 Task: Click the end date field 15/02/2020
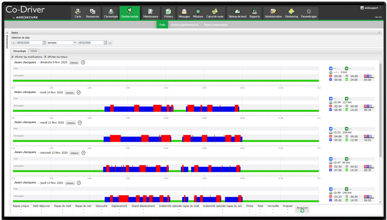pyautogui.click(x=91, y=42)
